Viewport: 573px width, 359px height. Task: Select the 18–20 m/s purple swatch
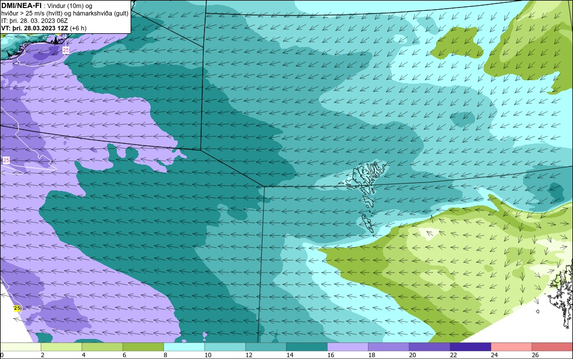coord(389,347)
